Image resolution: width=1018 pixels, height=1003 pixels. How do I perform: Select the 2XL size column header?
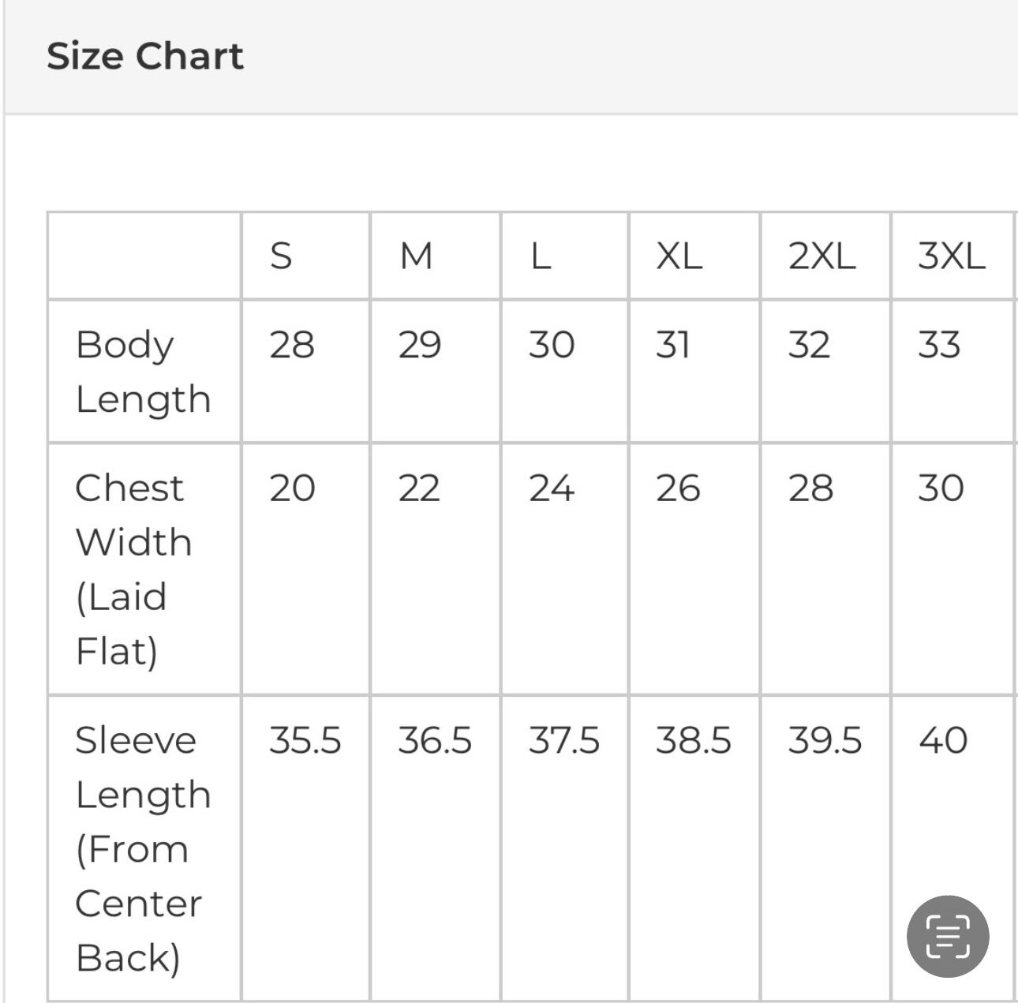(822, 256)
